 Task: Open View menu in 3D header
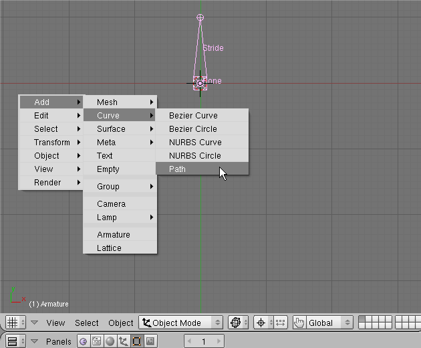[x=55, y=323]
